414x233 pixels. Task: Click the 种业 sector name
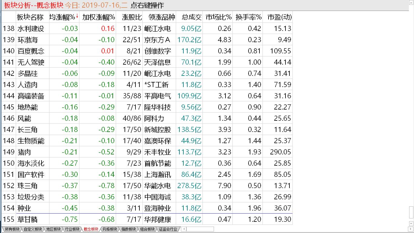[24, 208]
